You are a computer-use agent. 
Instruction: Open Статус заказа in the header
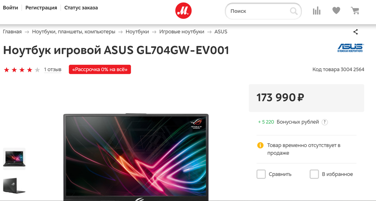click(x=81, y=8)
